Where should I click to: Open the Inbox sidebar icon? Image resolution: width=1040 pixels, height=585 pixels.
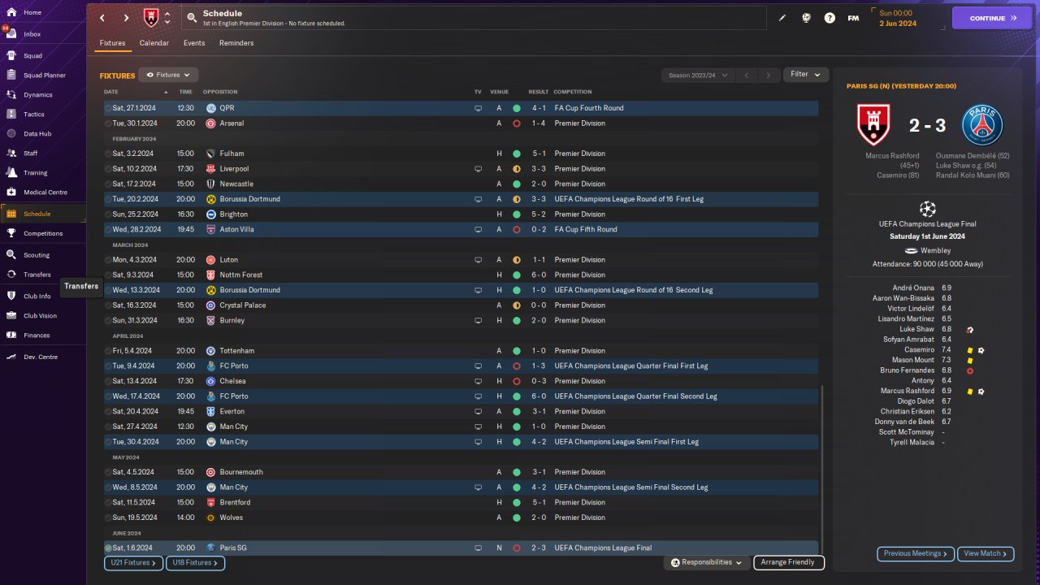11,34
